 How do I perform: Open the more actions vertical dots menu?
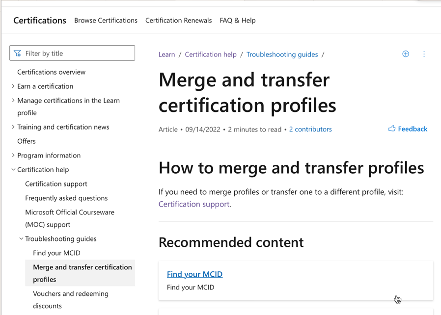point(424,54)
